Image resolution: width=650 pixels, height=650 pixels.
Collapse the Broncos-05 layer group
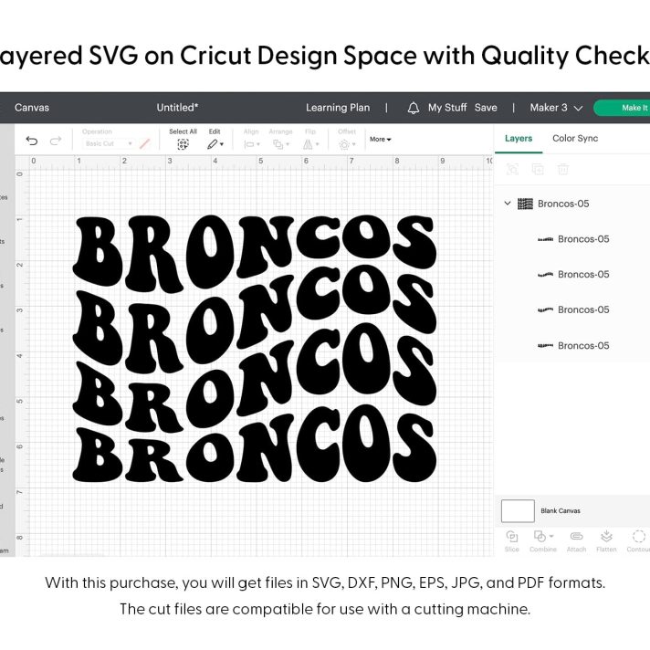coord(508,203)
